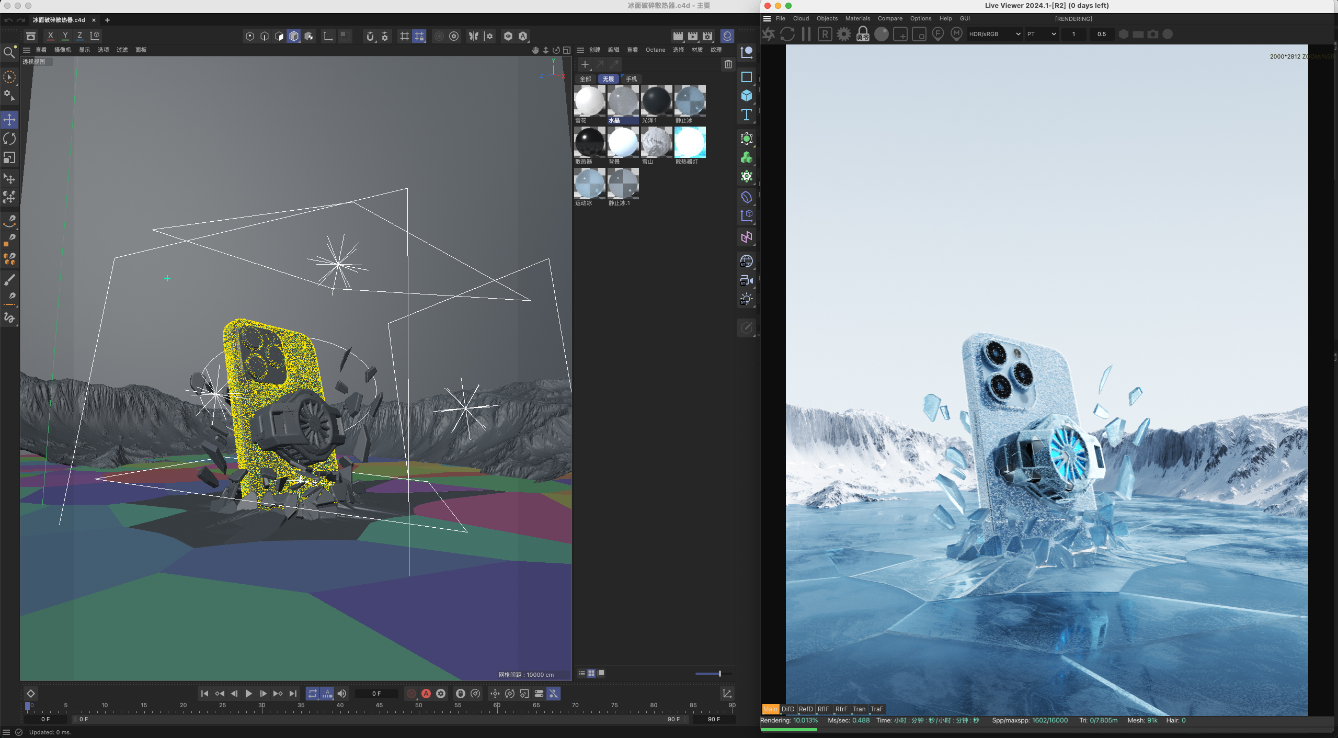Image resolution: width=1338 pixels, height=738 pixels.
Task: Open the PT kernel dropdown
Action: 1041,35
